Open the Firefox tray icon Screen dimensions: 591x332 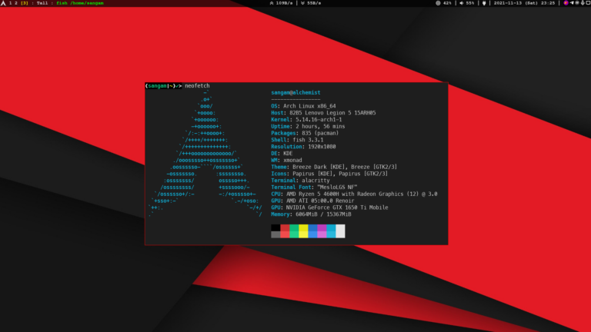(566, 3)
